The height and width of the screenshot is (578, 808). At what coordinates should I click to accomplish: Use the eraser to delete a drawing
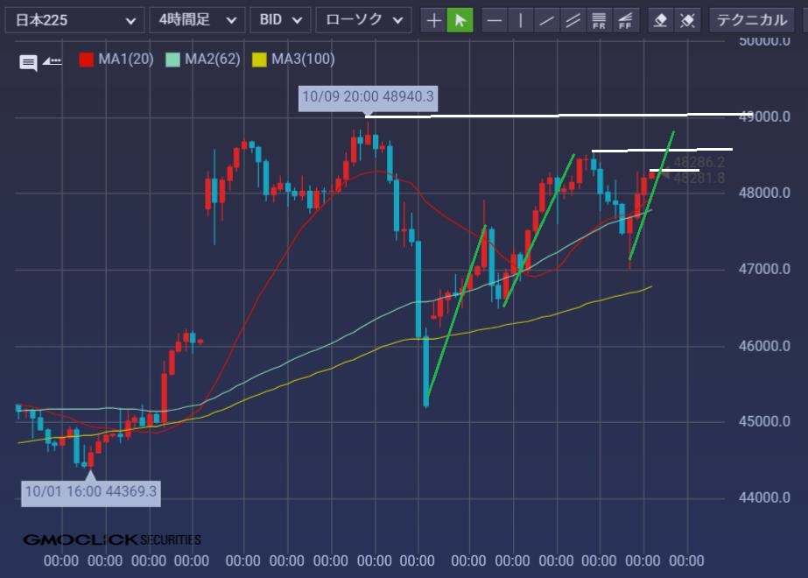(x=662, y=19)
